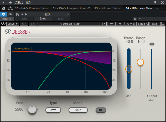Click the Output -Inf peak readout

point(151,100)
